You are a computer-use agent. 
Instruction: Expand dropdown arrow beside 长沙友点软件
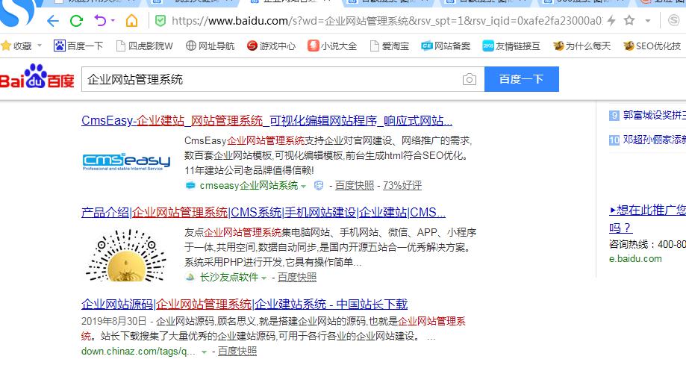point(264,278)
